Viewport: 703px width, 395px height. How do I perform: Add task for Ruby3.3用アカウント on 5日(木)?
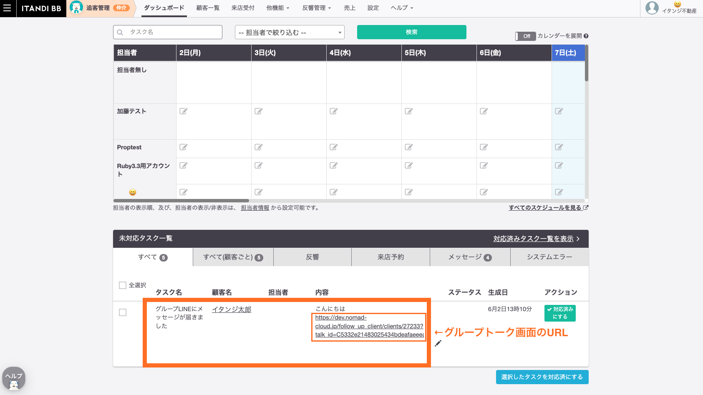pos(409,166)
